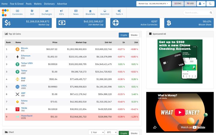
Task: Click XRP 24h change 1.46 %
Action: 135,94
